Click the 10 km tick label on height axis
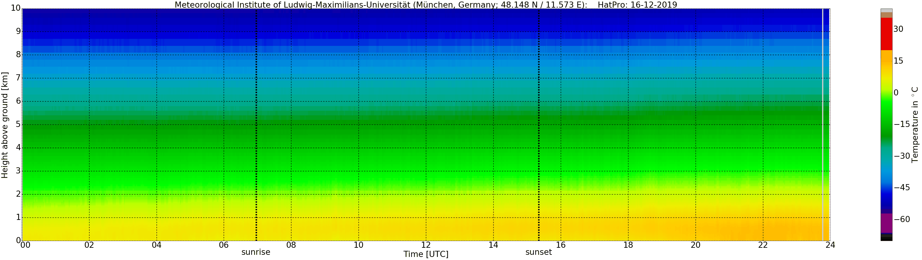This screenshot has width=922, height=260. [15, 8]
